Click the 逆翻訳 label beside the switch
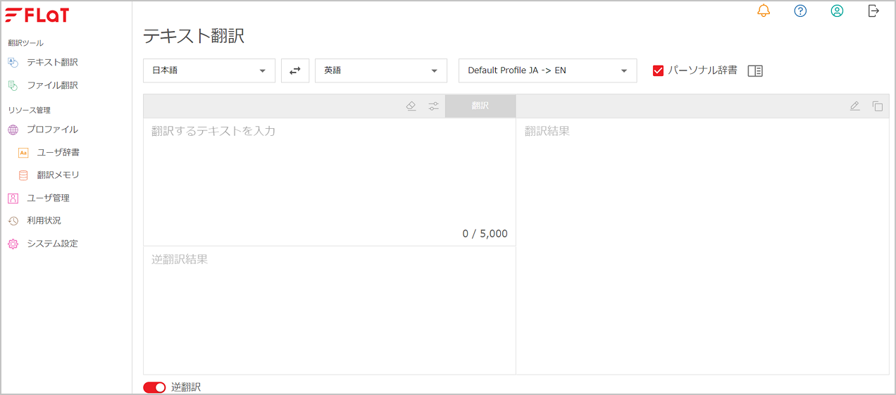 coord(186,387)
